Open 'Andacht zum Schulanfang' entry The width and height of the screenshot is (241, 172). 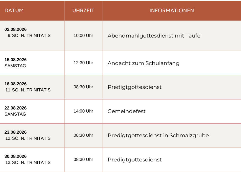(143, 63)
